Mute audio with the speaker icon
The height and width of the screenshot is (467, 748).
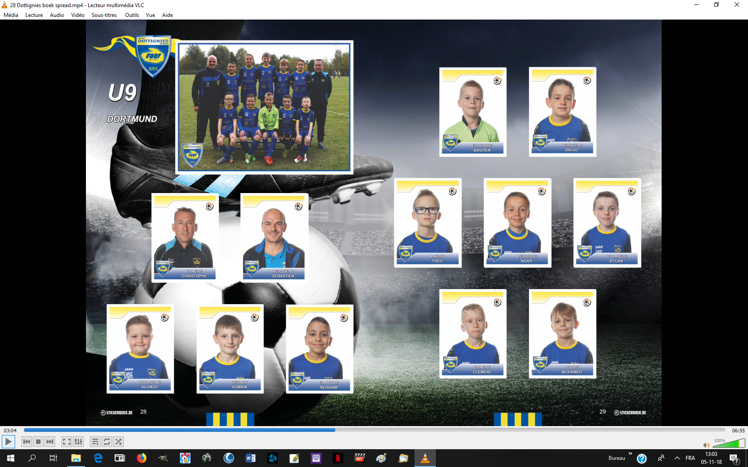point(706,445)
